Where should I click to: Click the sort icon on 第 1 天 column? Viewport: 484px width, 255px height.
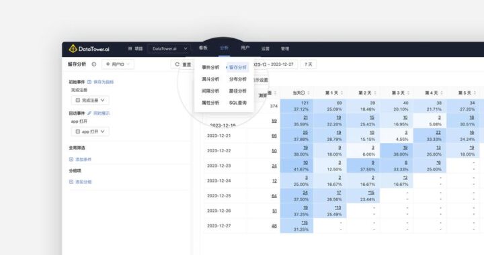tap(341, 93)
